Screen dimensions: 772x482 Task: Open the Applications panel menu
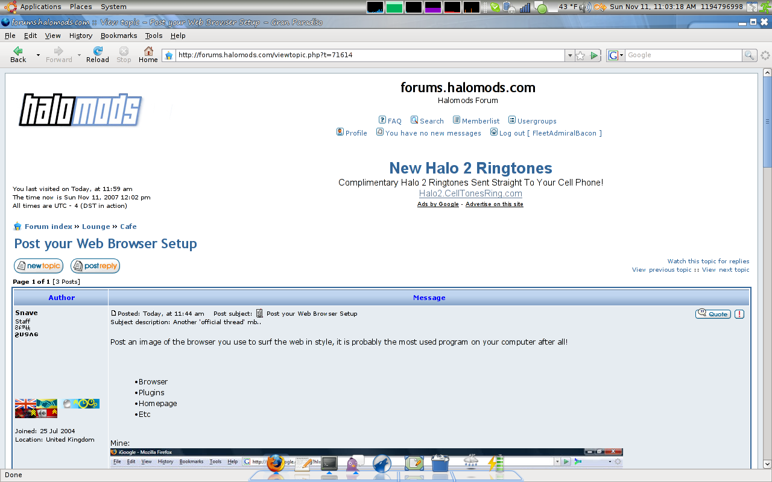coord(40,7)
